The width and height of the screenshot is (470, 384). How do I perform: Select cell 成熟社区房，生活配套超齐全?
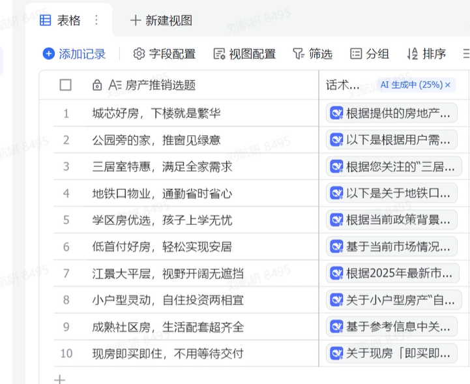coord(168,327)
